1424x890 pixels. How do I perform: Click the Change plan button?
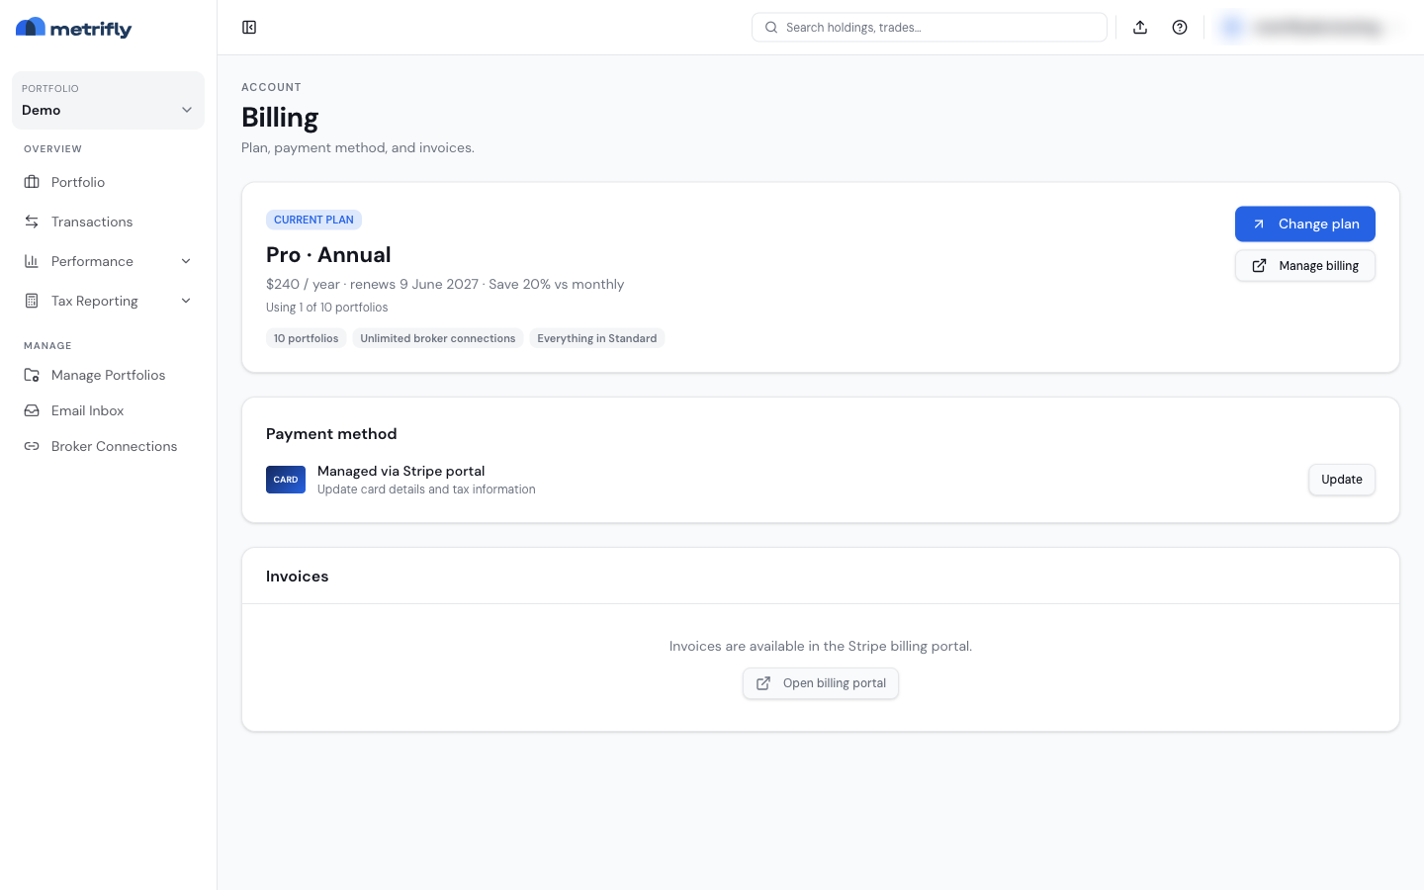[x=1305, y=224]
